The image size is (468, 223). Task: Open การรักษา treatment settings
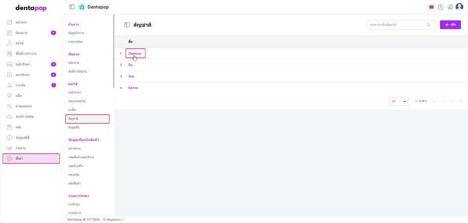click(x=74, y=204)
